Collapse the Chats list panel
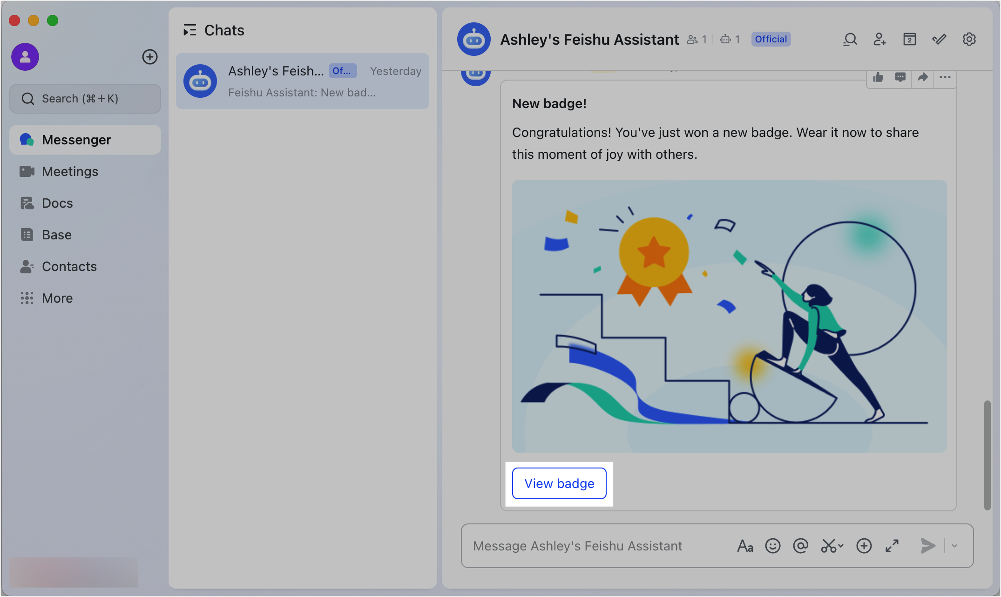 189,30
